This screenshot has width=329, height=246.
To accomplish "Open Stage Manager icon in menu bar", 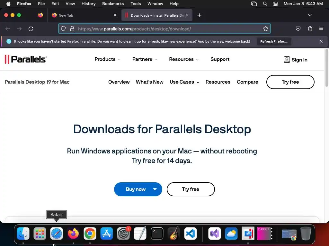I will 254,4.
